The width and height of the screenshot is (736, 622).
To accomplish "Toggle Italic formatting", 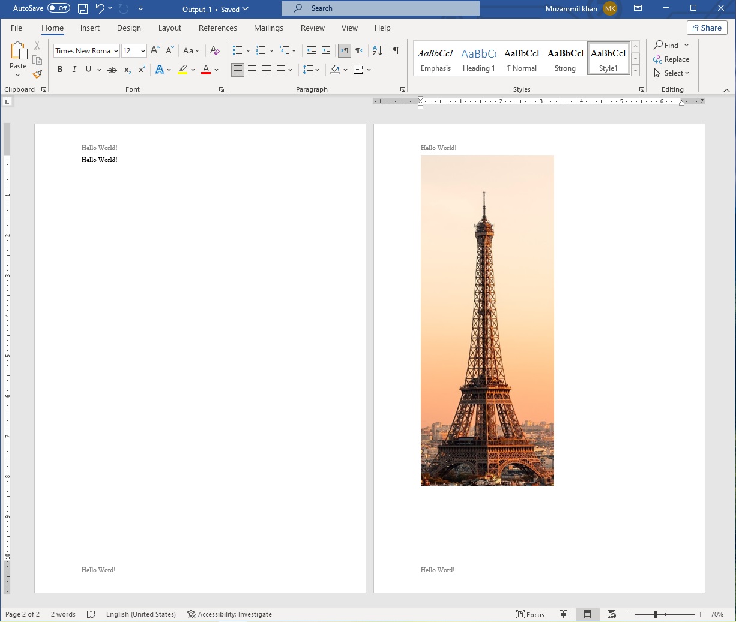I will [x=74, y=70].
